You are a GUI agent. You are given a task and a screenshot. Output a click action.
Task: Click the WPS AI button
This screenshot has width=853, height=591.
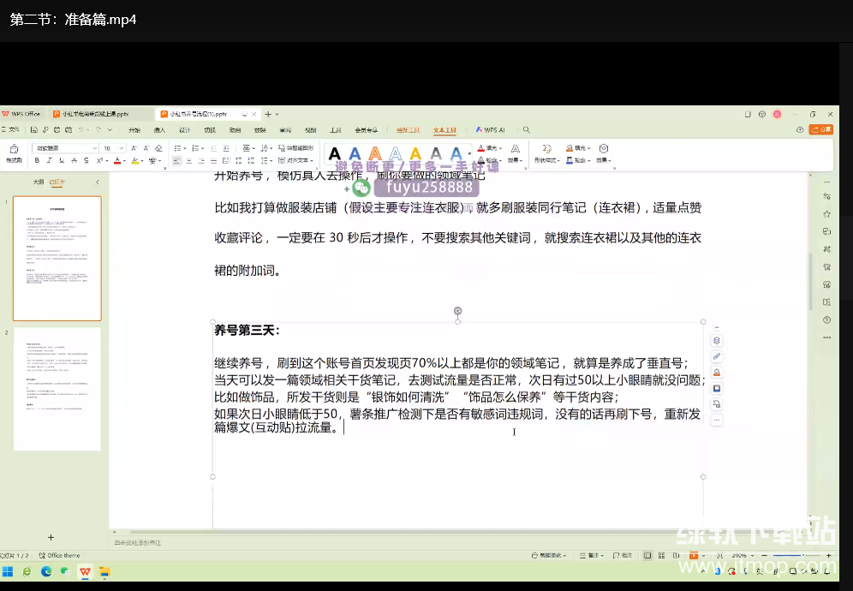click(490, 130)
